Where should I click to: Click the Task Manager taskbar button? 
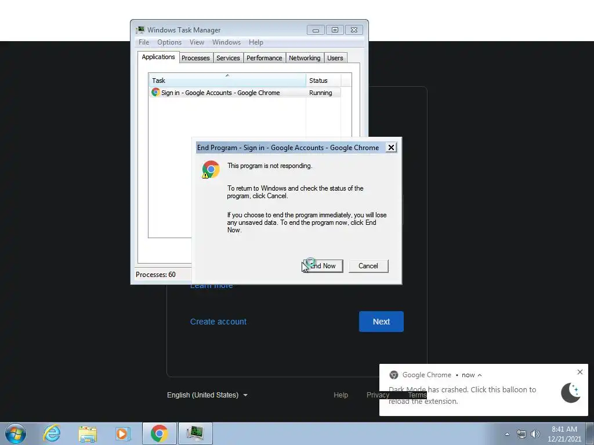tap(195, 433)
